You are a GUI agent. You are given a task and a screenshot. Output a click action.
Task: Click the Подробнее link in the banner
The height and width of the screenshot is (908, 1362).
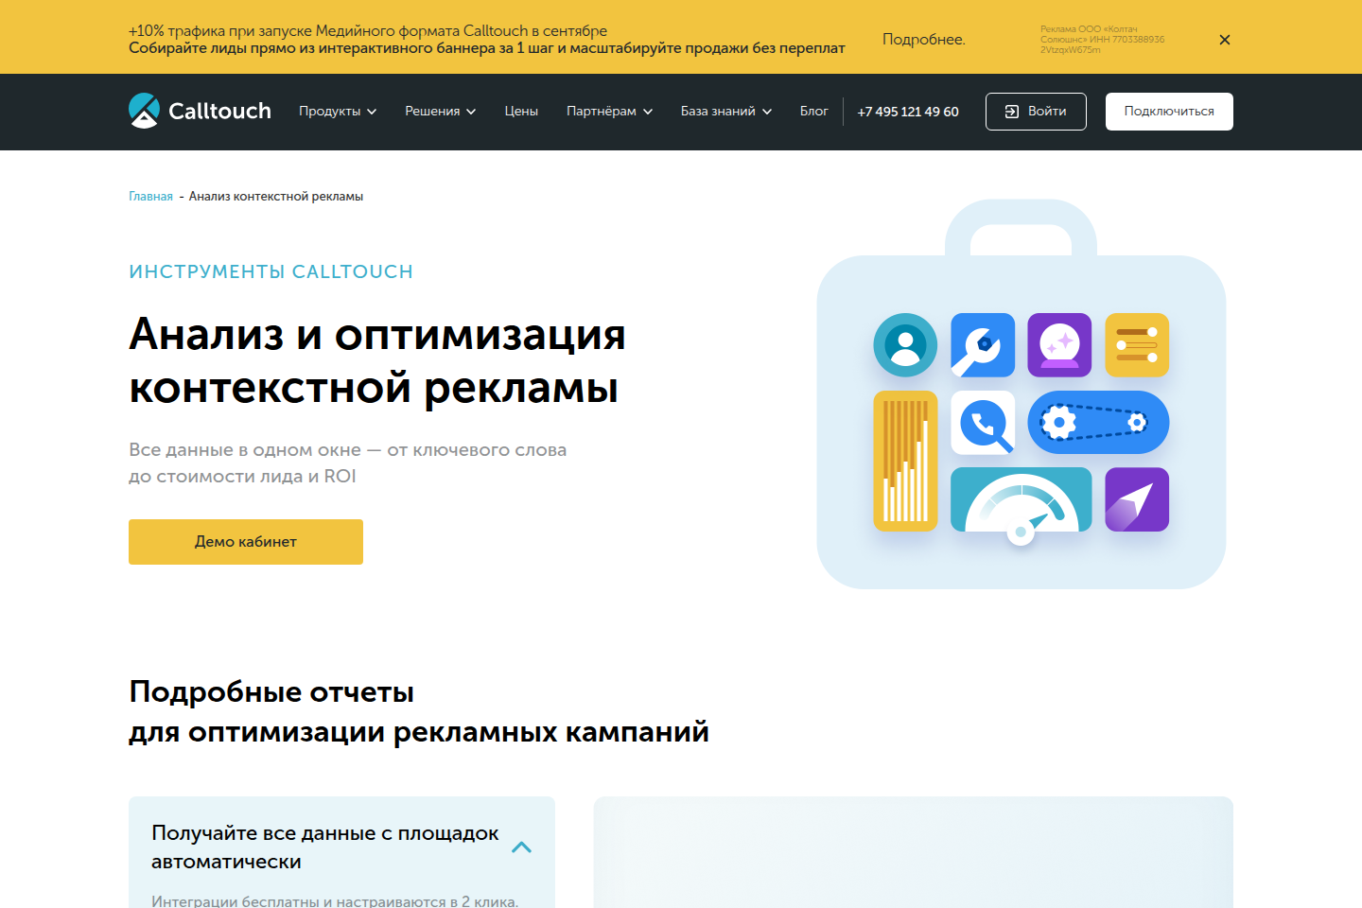click(924, 40)
